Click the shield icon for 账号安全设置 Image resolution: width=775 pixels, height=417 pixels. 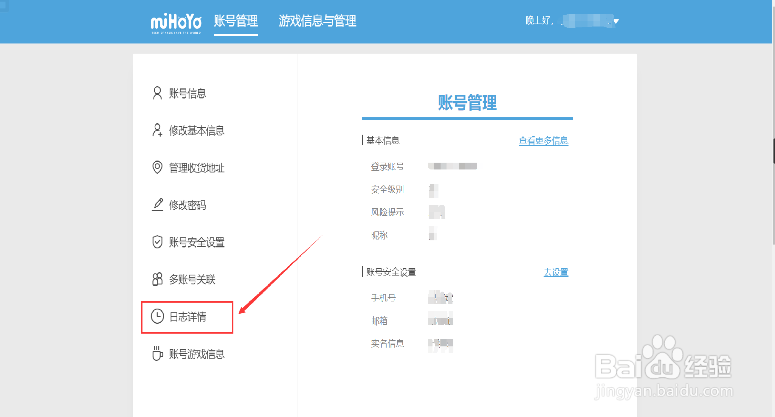click(157, 242)
